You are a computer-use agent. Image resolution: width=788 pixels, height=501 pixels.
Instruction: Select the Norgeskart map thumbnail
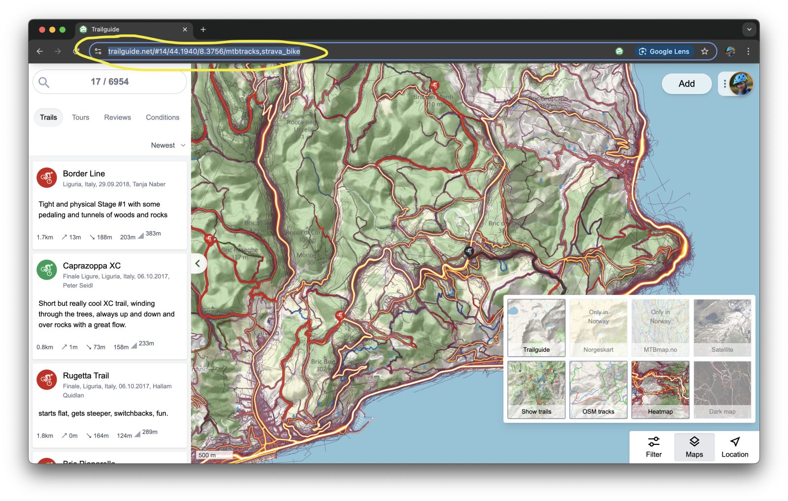click(x=598, y=328)
